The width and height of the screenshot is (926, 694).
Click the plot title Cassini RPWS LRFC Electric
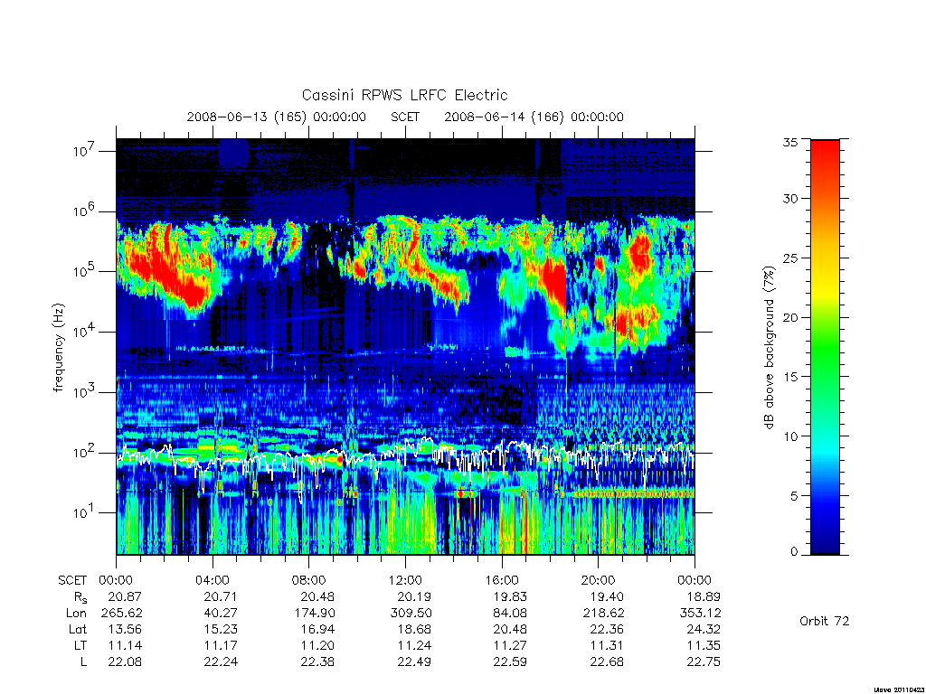404,95
